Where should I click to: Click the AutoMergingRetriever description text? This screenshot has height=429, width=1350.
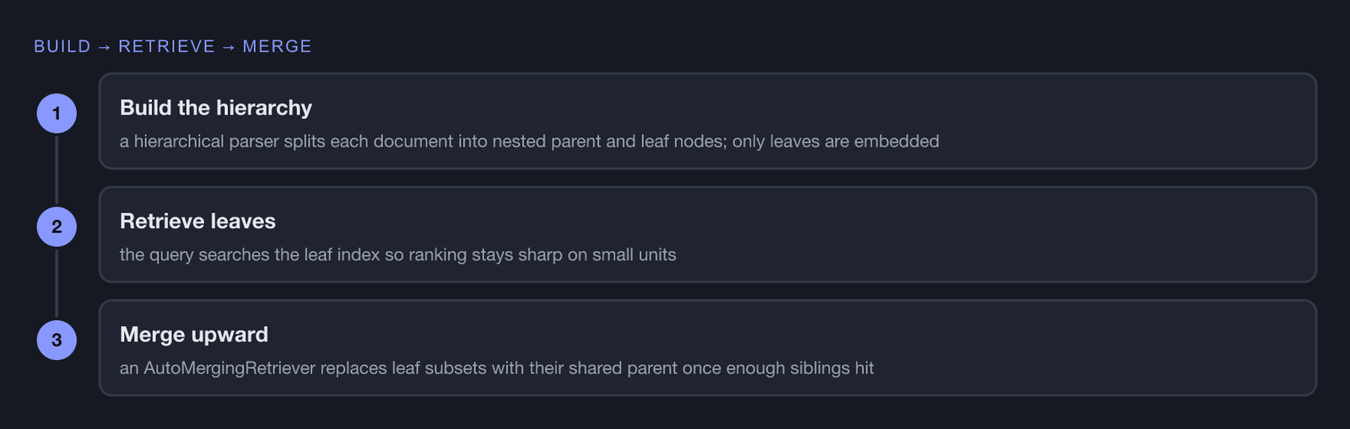point(496,367)
